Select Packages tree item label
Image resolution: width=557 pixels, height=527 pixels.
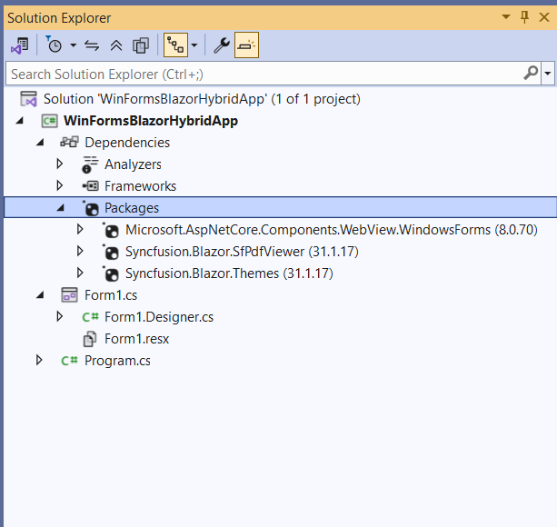click(x=132, y=208)
